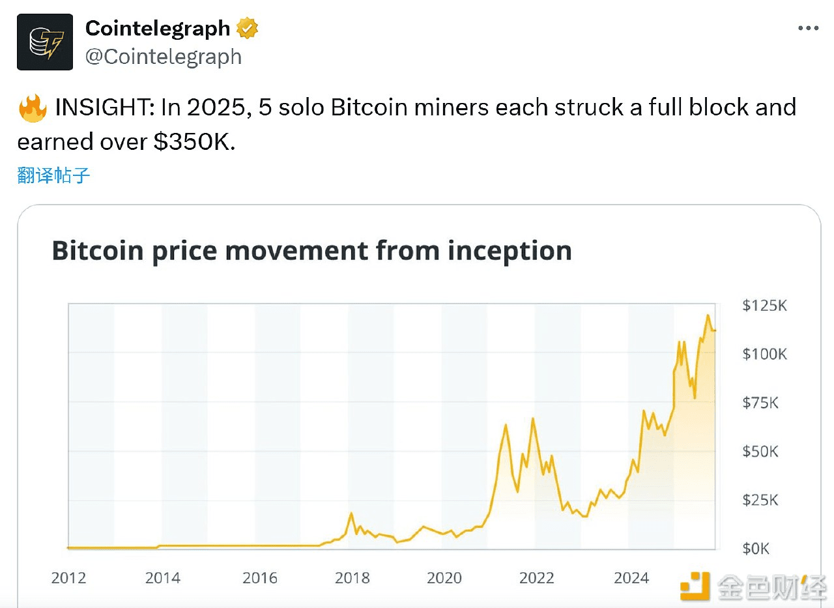This screenshot has height=608, width=834.
Task: Click the yellow watermark logo icon
Action: pos(695,585)
